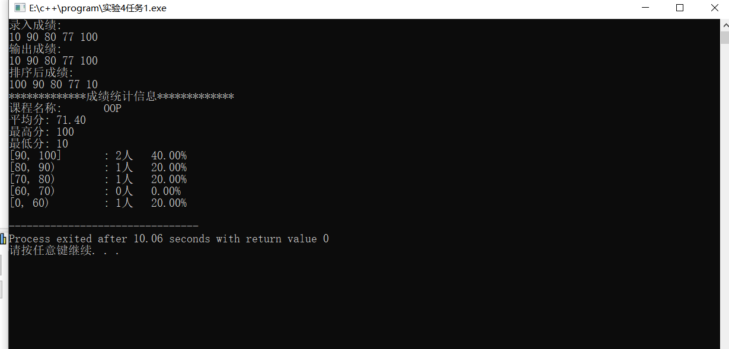This screenshot has width=729, height=349.
Task: Click the 请按任意键继续 prompt line
Action: coord(64,251)
